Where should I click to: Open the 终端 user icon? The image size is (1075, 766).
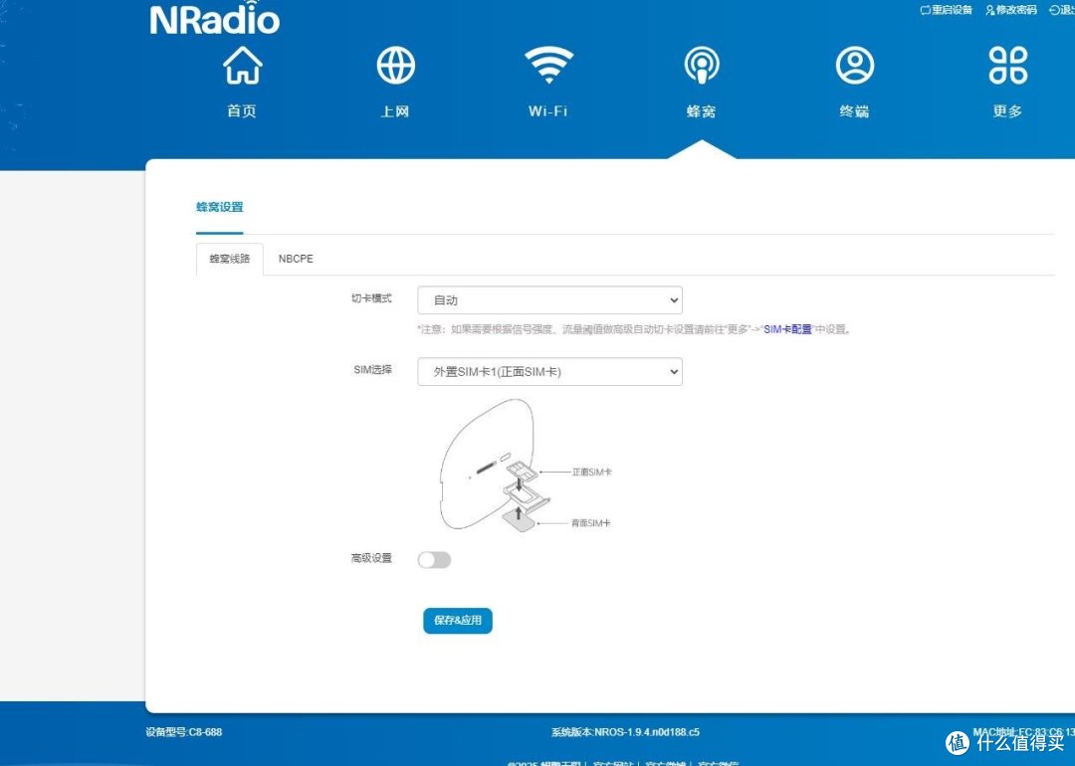tap(854, 65)
